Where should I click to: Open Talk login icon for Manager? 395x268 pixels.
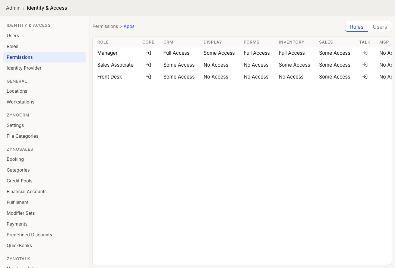[365, 53]
